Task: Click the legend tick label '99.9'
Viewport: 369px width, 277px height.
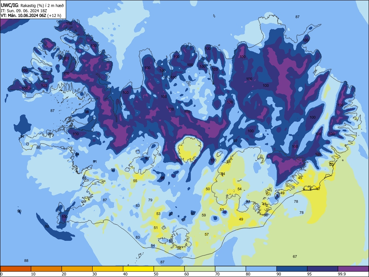Action: (341, 274)
